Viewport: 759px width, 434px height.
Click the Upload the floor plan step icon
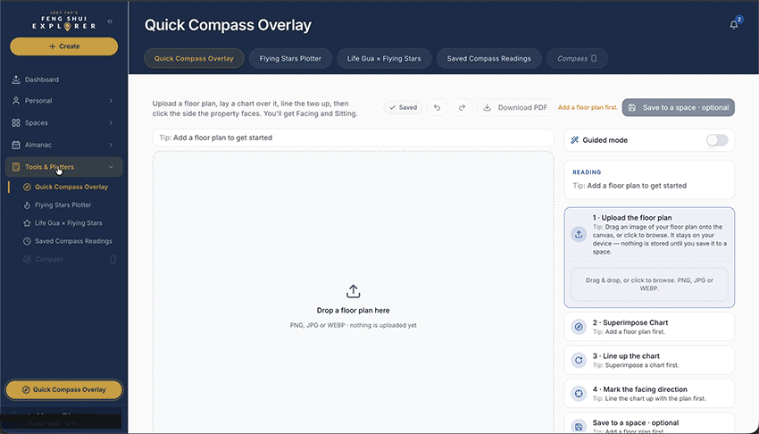pyautogui.click(x=579, y=235)
